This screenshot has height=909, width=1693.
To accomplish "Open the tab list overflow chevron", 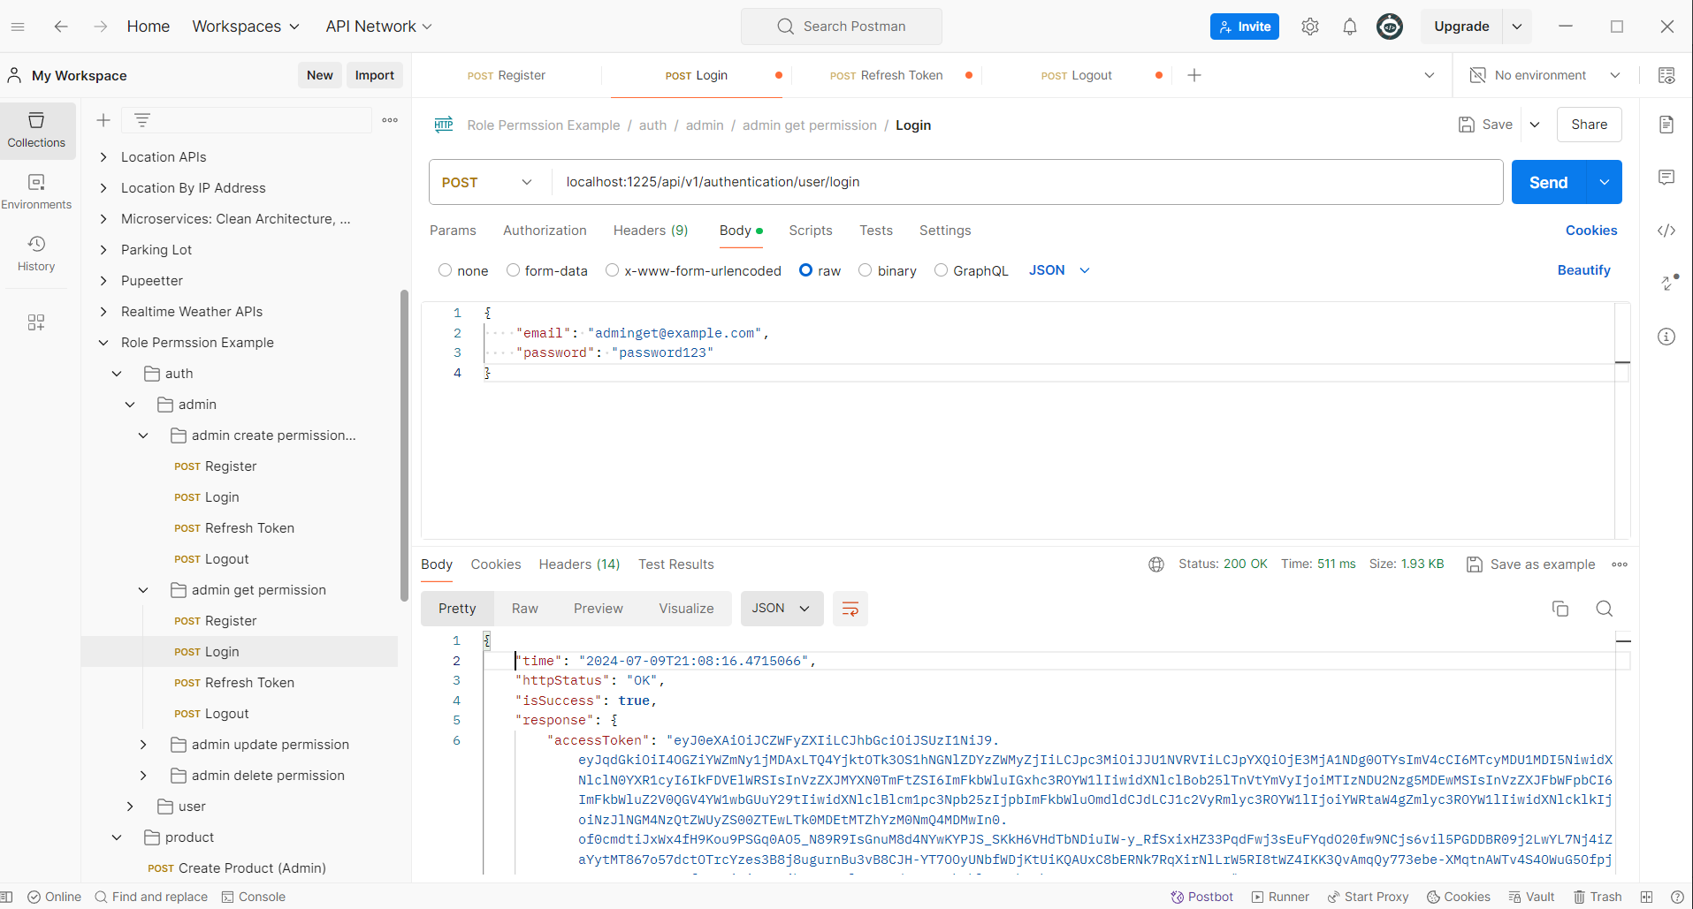I will 1430,75.
